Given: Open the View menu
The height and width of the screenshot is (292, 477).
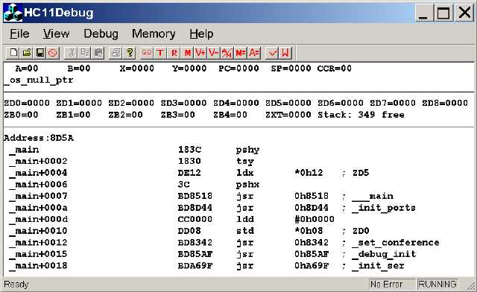Looking at the screenshot, I should (x=56, y=34).
